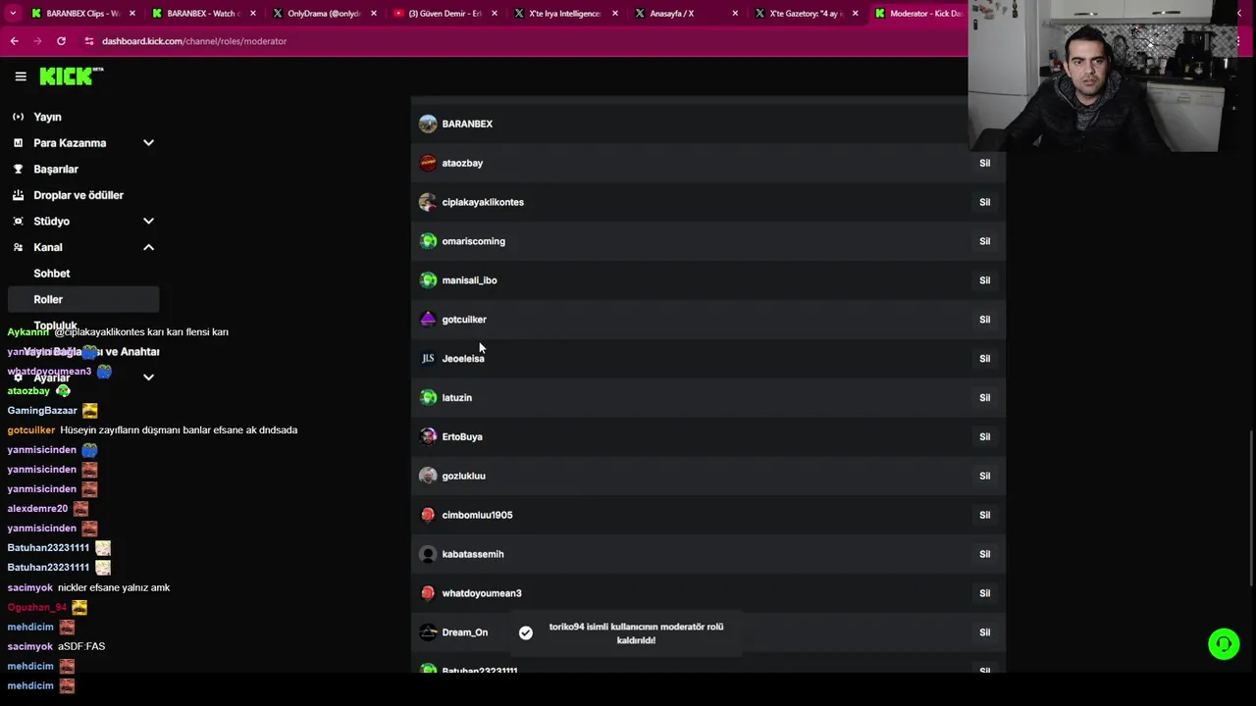Viewport: 1256px width, 706px height.
Task: Select the Roller submenu item
Action: tap(82, 299)
